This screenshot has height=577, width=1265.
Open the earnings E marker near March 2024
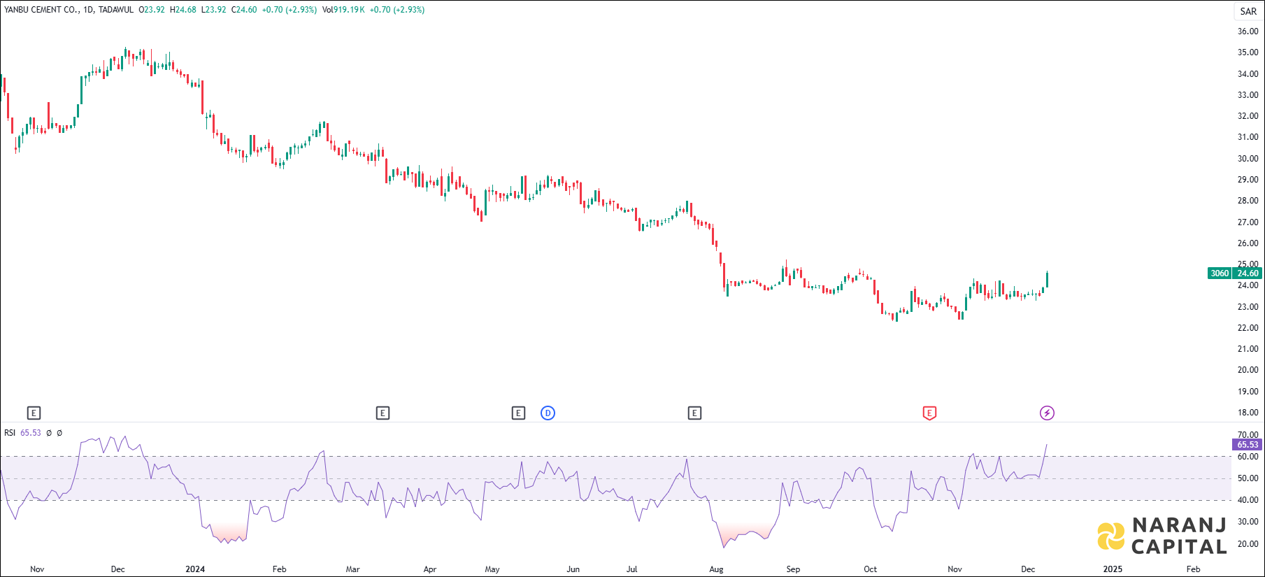383,413
